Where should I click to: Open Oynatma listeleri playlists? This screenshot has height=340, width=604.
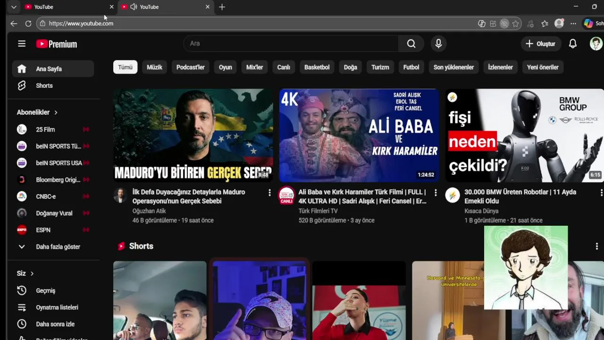click(x=53, y=307)
